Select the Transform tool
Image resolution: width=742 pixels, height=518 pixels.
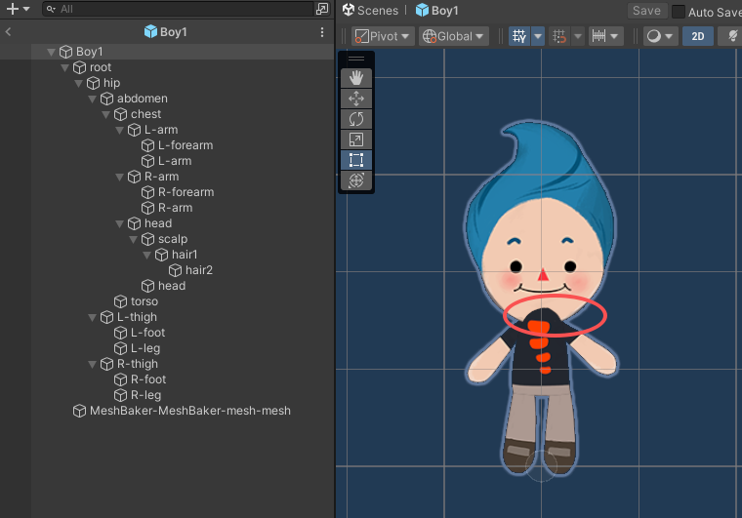tap(356, 180)
